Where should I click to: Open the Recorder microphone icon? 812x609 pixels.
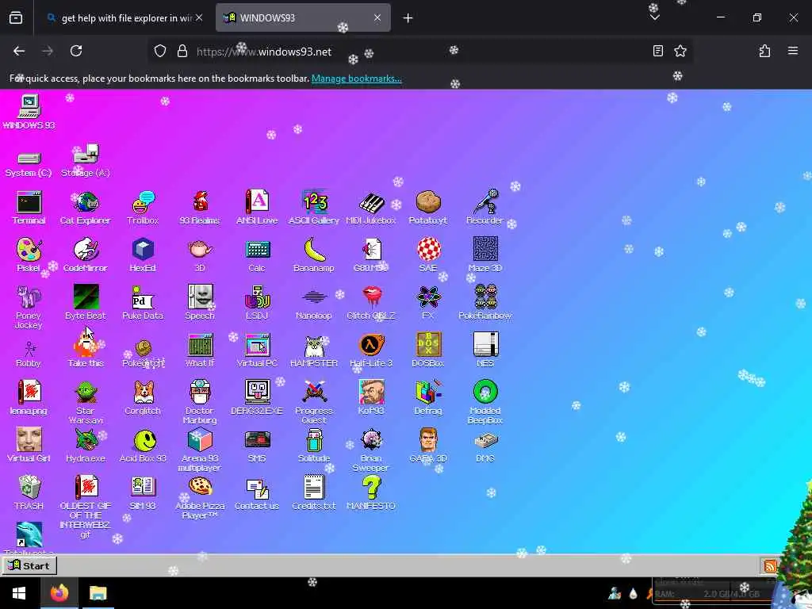[x=485, y=208]
